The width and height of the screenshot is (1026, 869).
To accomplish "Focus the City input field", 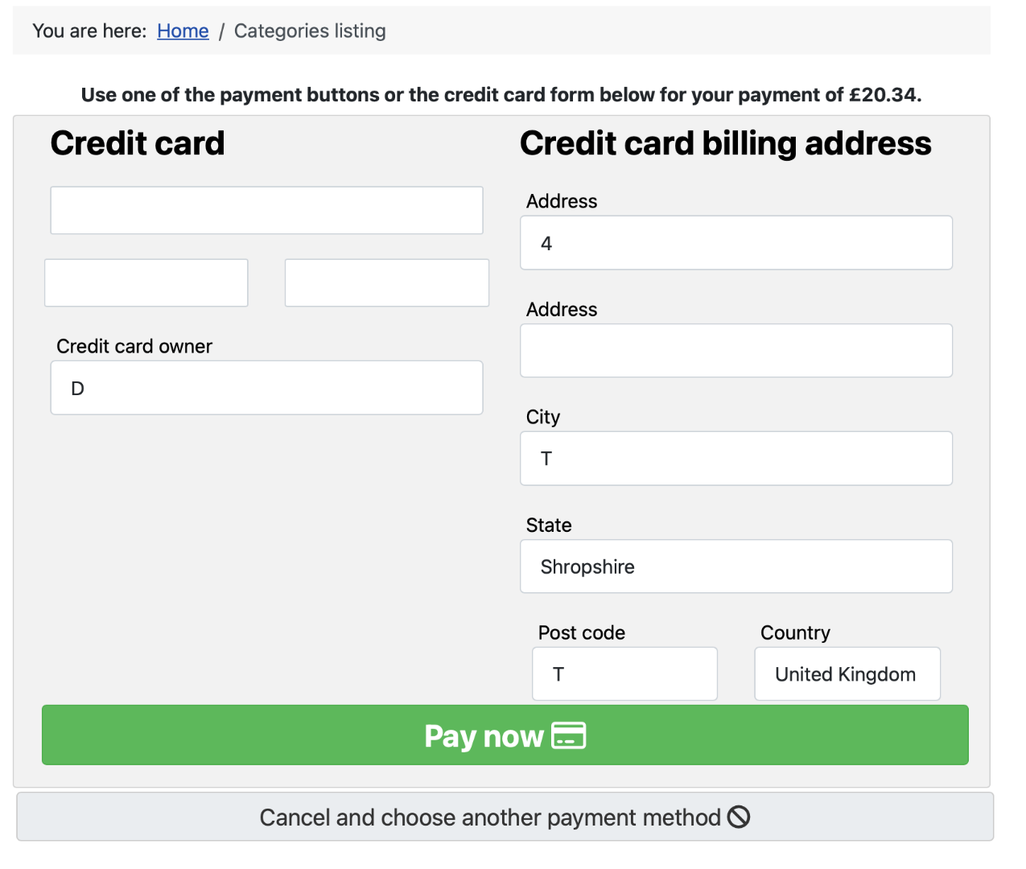I will pyautogui.click(x=736, y=459).
